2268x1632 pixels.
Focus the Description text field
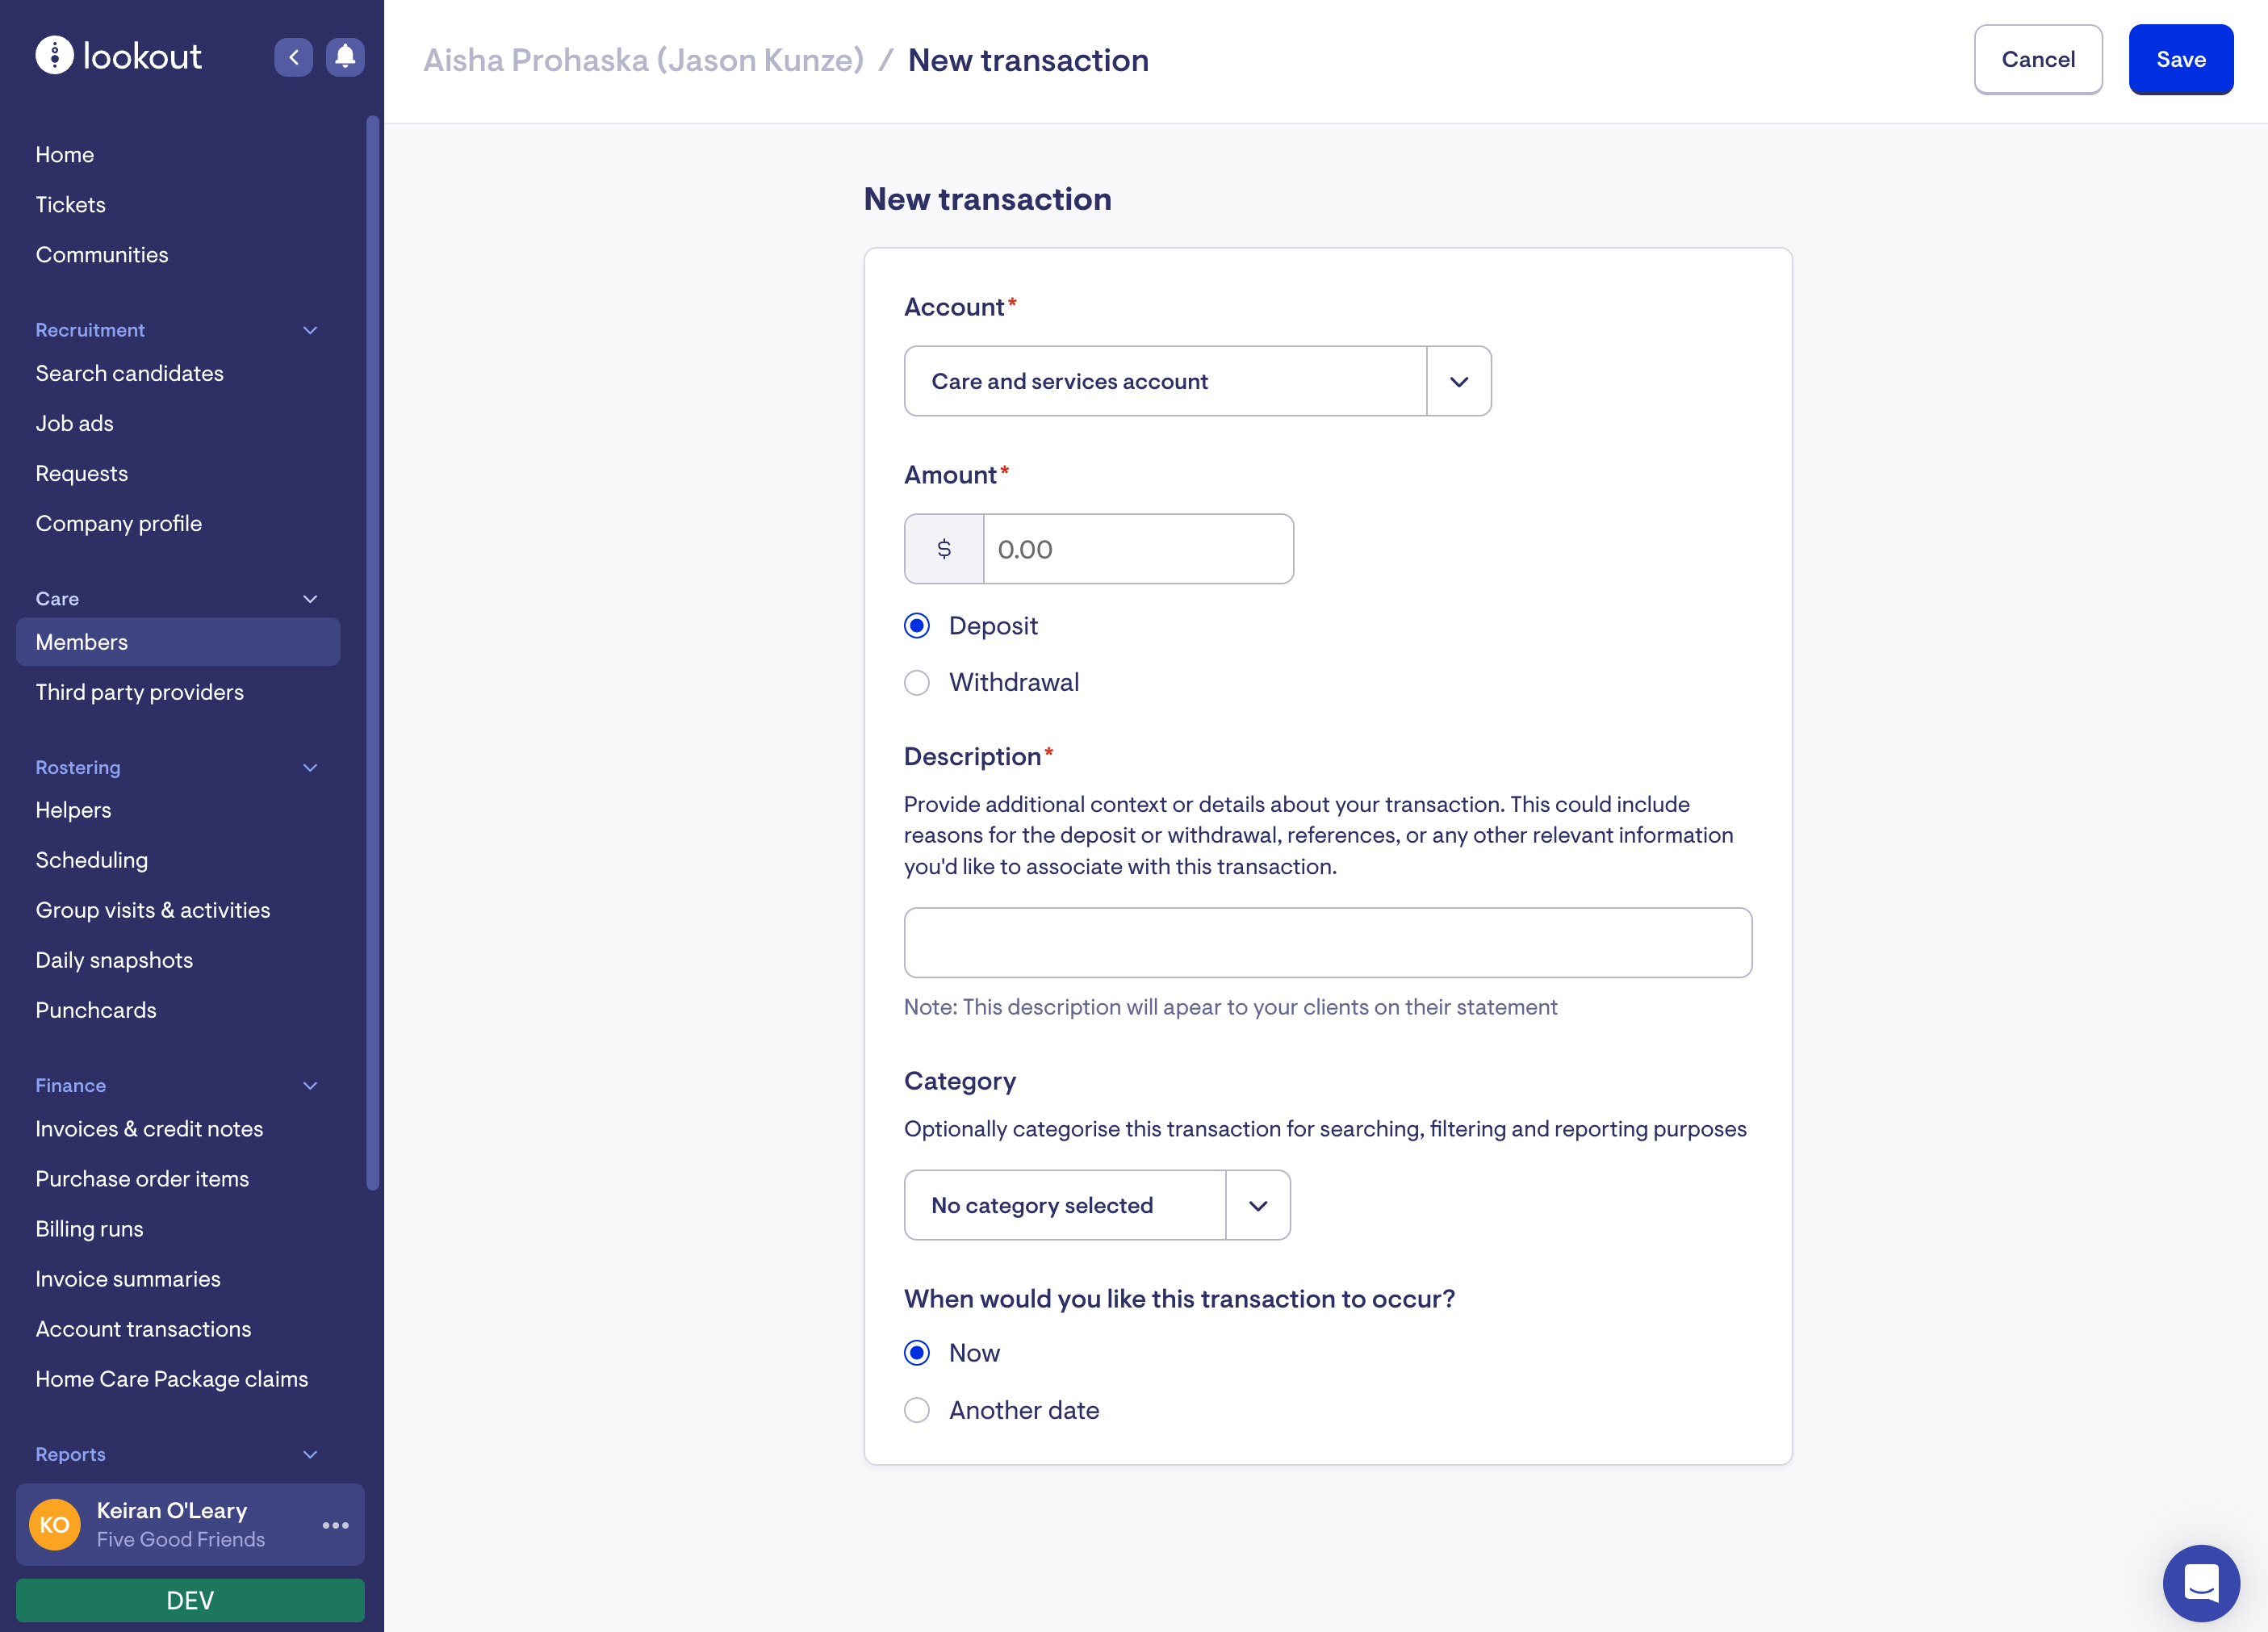(1327, 942)
